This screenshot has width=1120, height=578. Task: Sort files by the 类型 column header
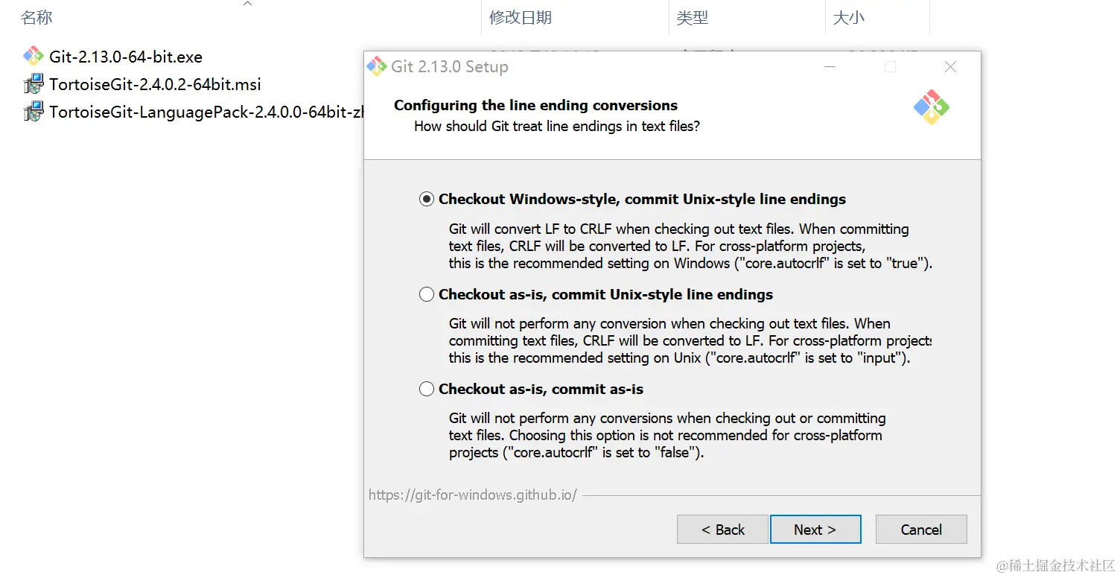pos(692,17)
